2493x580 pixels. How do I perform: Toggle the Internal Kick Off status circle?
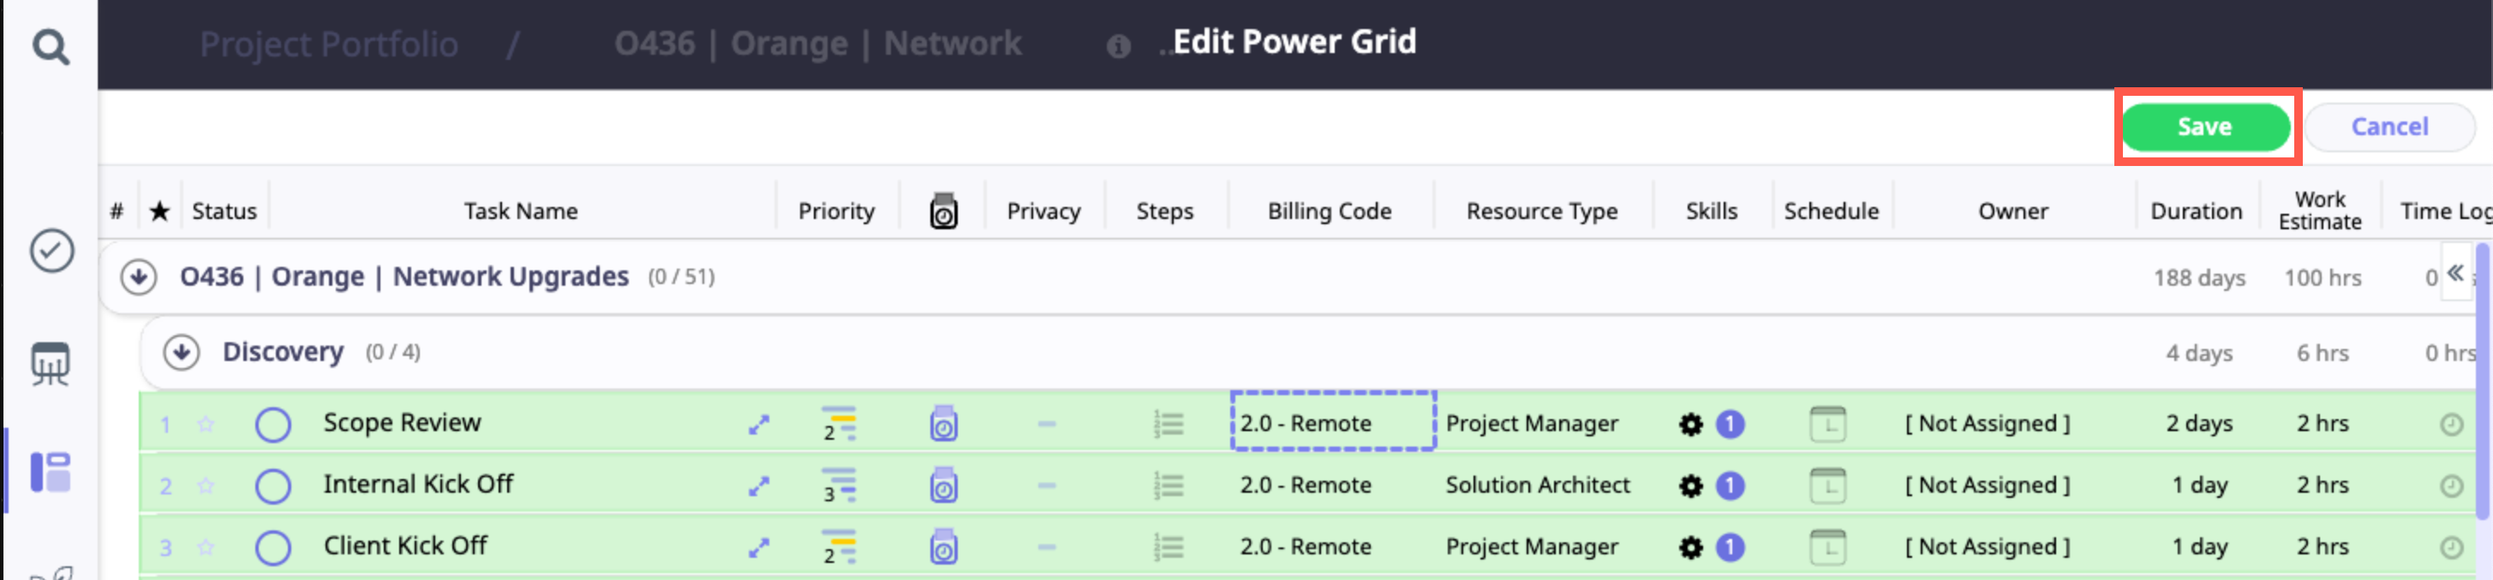pos(273,485)
